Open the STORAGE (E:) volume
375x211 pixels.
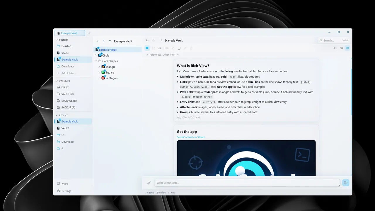coord(73,101)
